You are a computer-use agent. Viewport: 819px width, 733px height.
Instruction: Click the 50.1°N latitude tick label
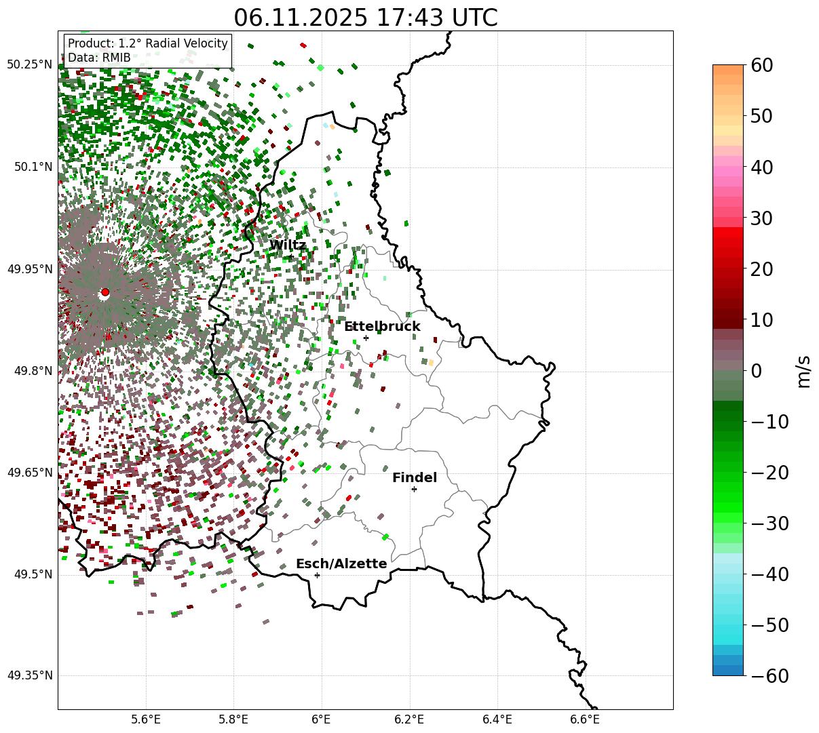click(33, 167)
